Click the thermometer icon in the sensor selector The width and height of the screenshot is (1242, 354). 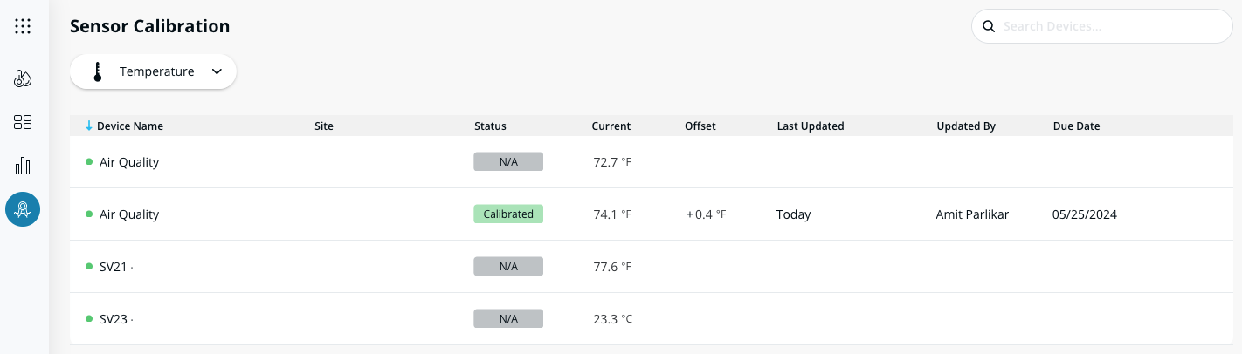point(98,71)
